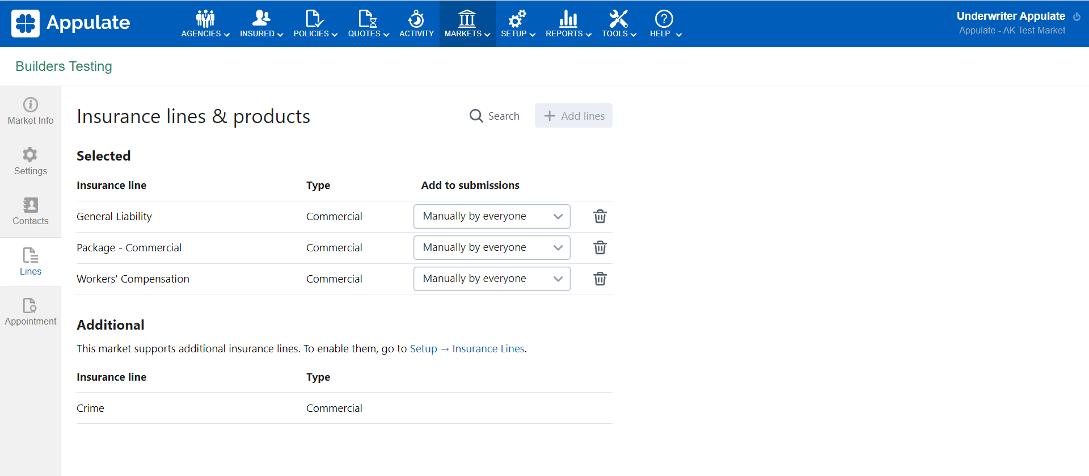
Task: Follow the Insurance Lines link
Action: (x=488, y=349)
